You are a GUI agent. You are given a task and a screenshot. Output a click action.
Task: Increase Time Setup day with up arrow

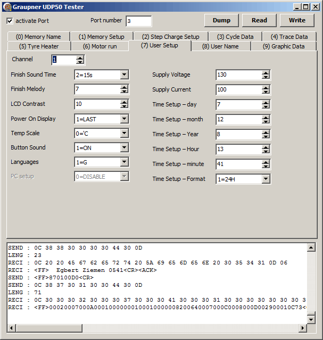tap(266, 103)
